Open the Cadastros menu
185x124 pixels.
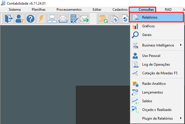[x=120, y=10]
